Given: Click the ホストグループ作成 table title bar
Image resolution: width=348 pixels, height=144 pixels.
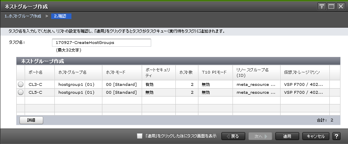Looking at the screenshot, I should (178, 61).
